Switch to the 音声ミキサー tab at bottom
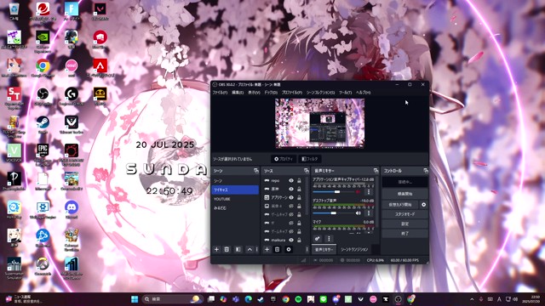 coord(324,249)
